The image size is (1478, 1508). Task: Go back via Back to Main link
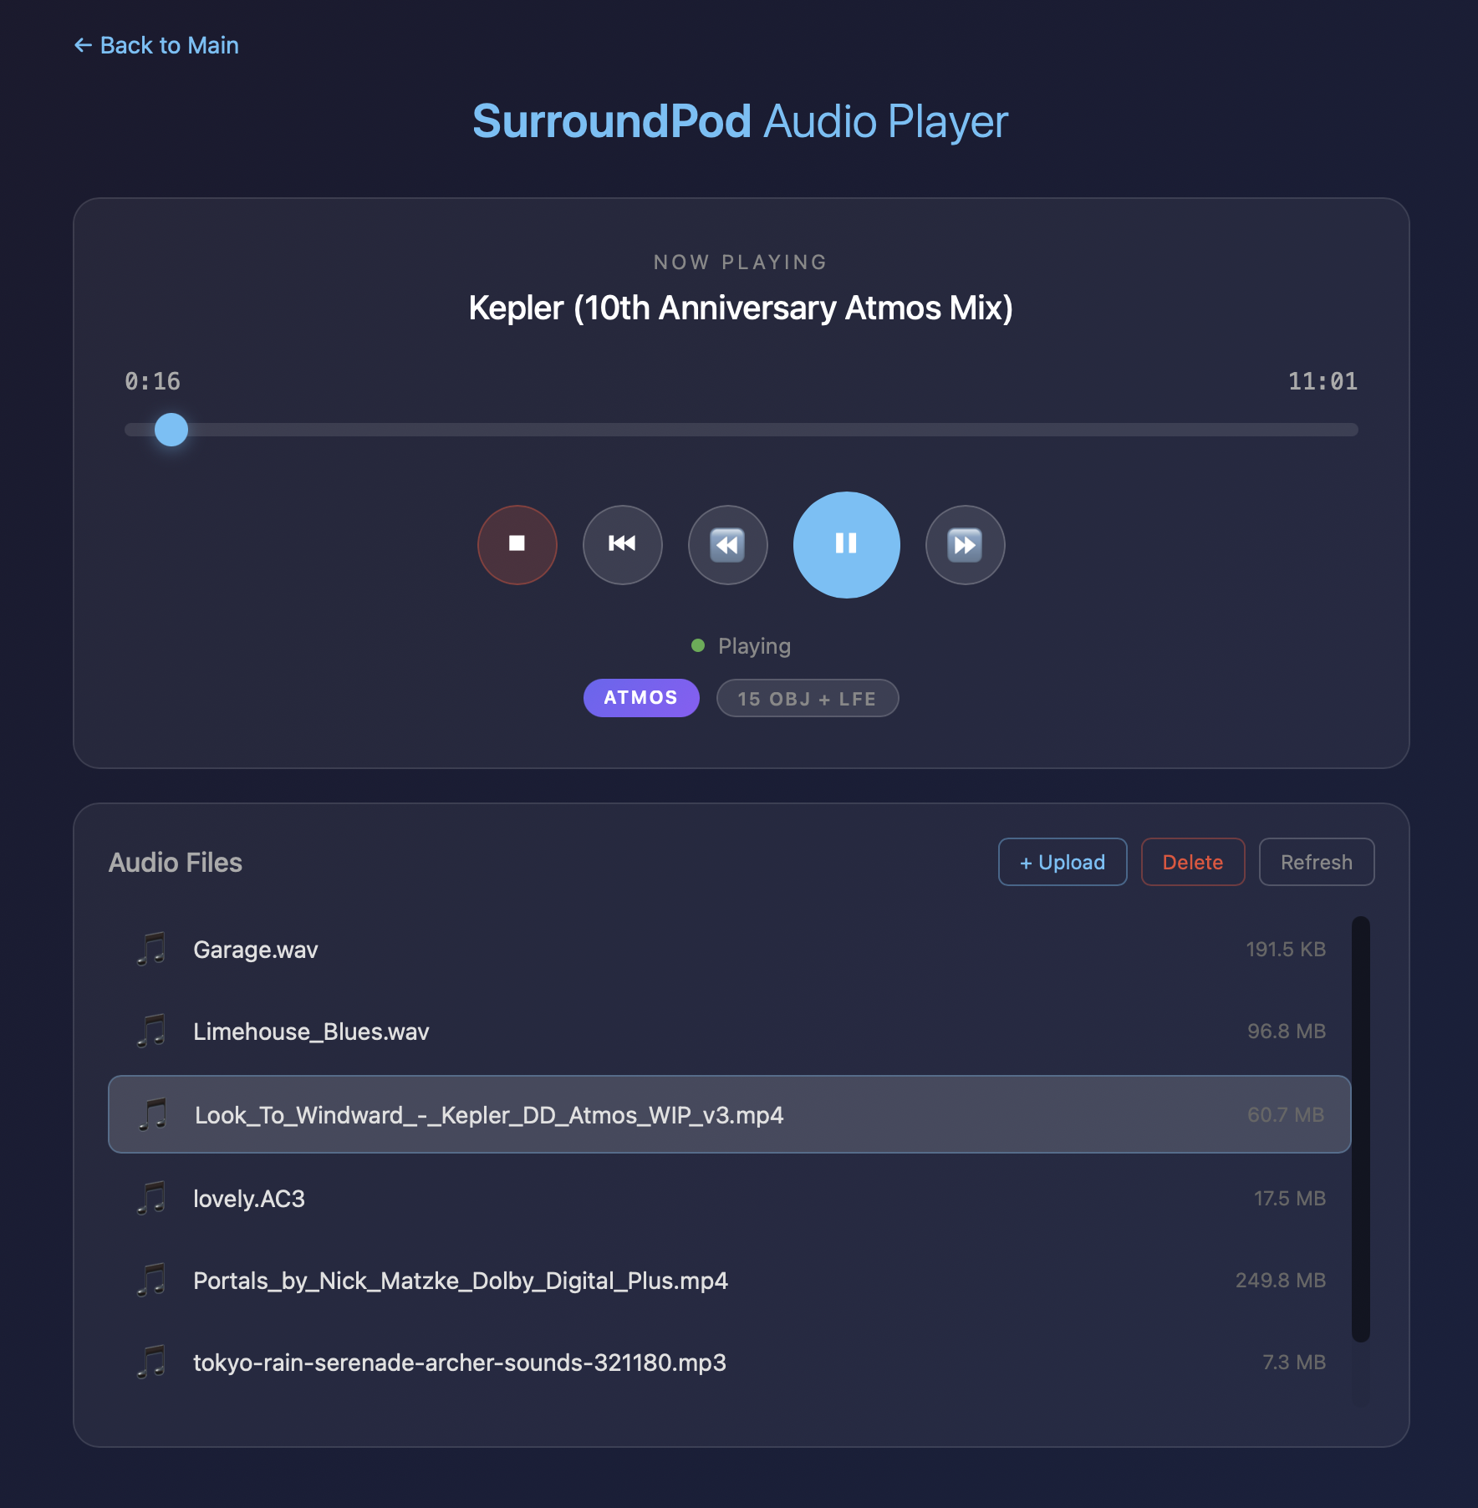pos(156,45)
